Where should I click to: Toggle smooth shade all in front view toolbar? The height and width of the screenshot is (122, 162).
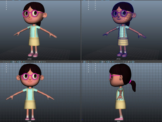tap(13, 62)
